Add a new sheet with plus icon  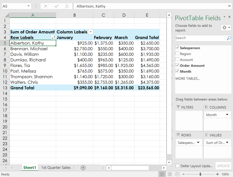click(x=83, y=168)
